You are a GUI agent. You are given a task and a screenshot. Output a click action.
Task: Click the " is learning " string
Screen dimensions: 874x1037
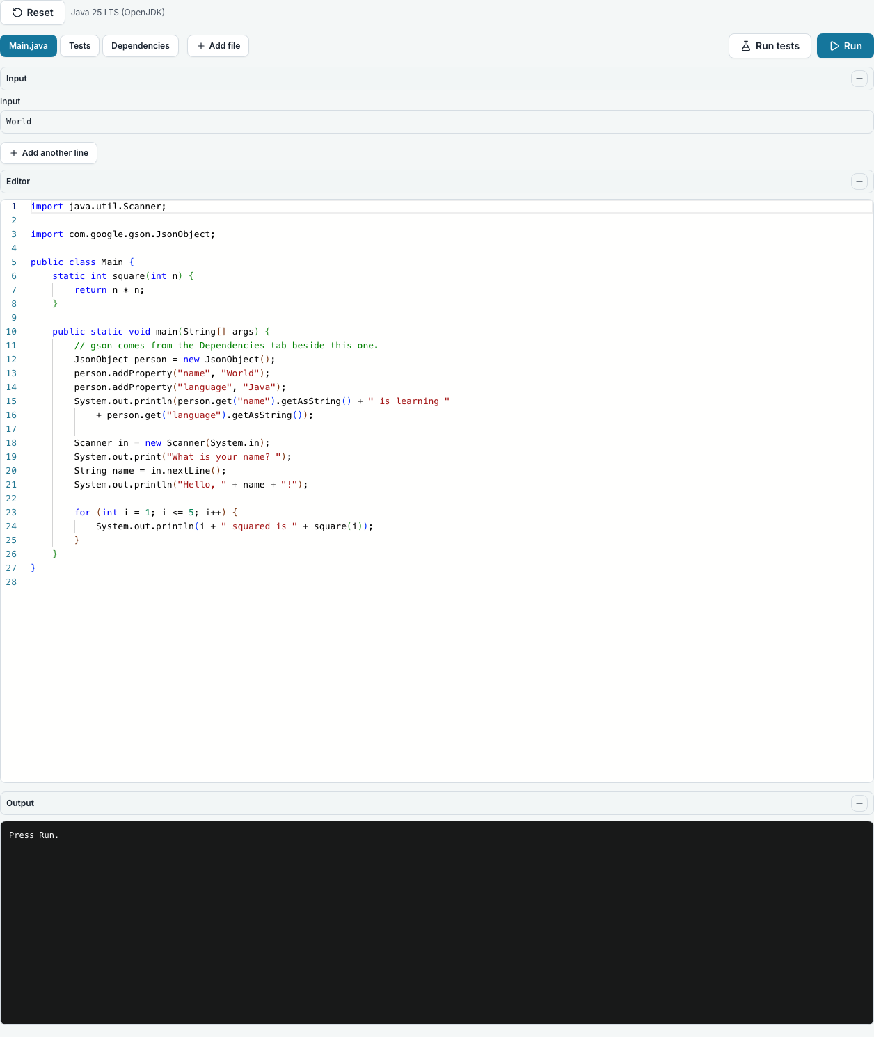[x=409, y=401]
